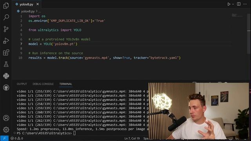Viewport: 251px width, 141px height.
Task: Click the 'import os' code line
Action: (x=37, y=16)
